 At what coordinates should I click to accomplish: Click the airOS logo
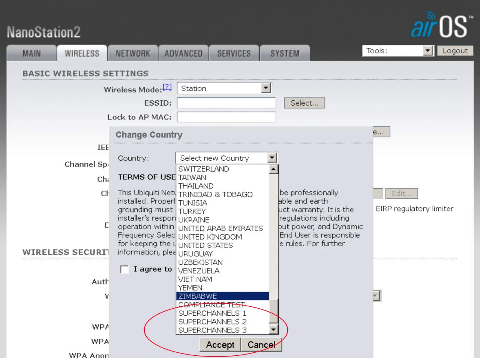click(442, 25)
